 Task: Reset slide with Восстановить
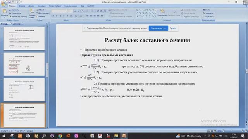pyautogui.click(x=43, y=13)
